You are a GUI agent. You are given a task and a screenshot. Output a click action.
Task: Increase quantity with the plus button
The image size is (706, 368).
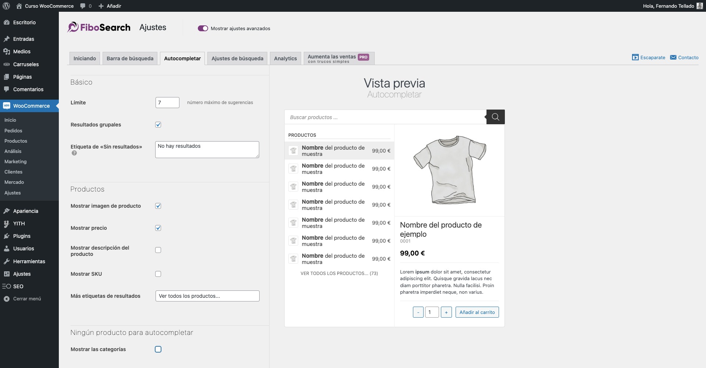(x=446, y=312)
